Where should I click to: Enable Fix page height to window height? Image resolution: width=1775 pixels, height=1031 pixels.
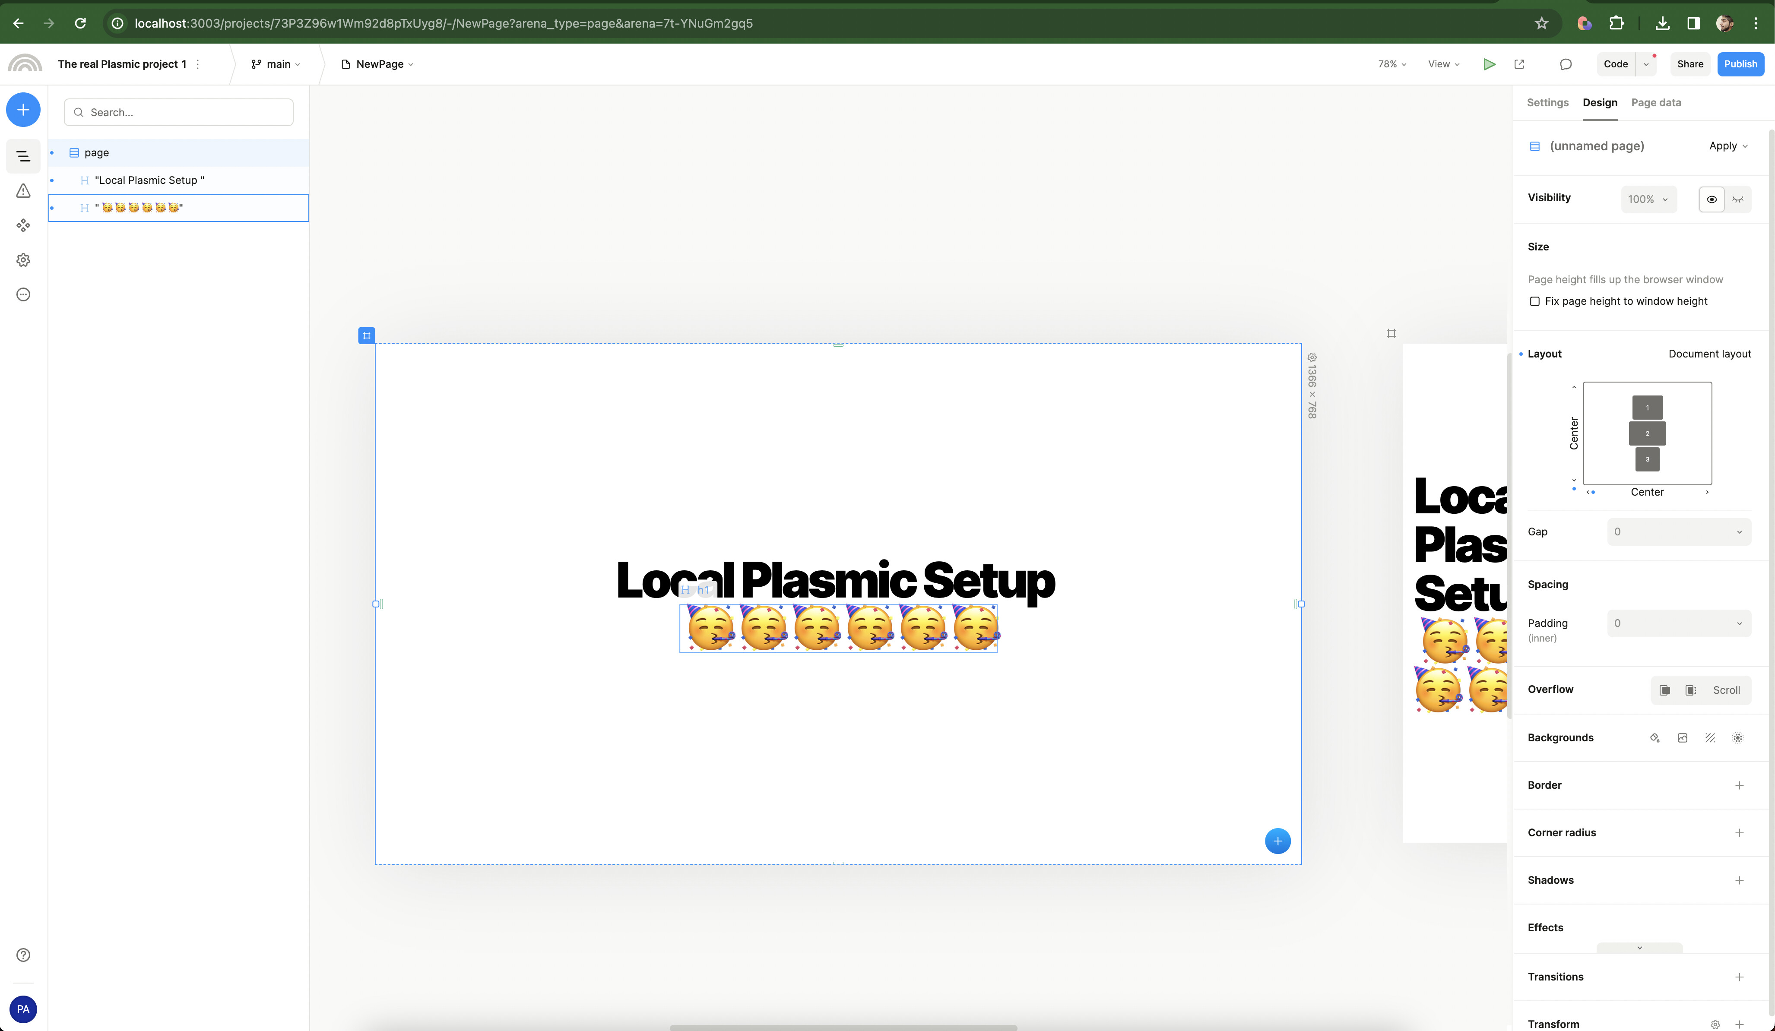[1535, 301]
